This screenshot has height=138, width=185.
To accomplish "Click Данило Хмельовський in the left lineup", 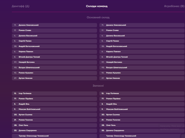I will (54, 25).
